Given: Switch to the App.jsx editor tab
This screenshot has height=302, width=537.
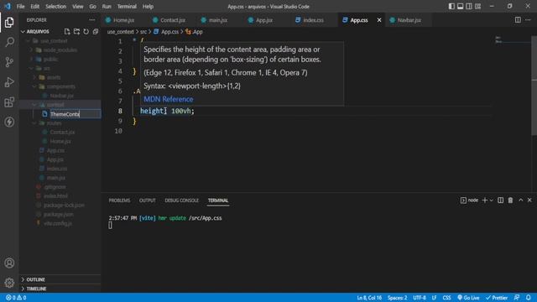Looking at the screenshot, I should pyautogui.click(x=264, y=20).
